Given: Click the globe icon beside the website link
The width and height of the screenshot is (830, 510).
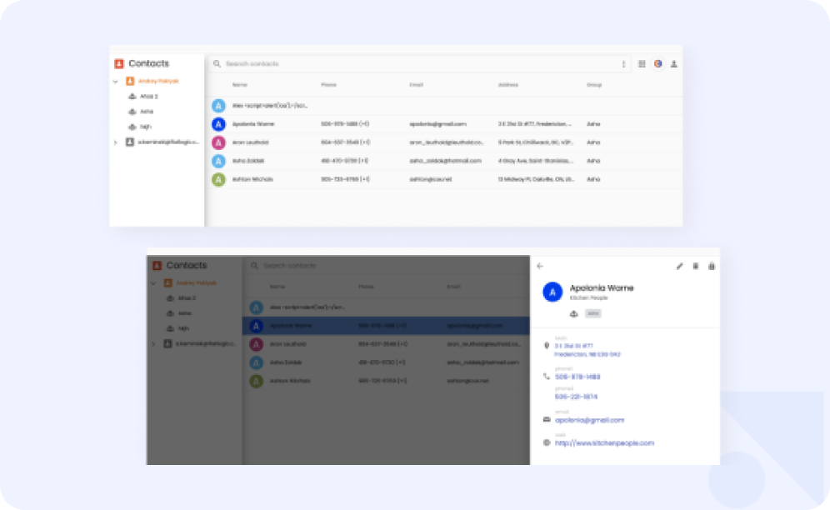Looking at the screenshot, I should point(547,442).
